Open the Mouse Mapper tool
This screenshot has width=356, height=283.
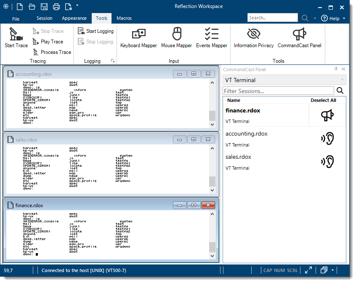176,37
